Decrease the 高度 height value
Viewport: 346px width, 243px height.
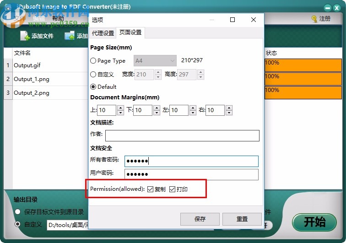[x=200, y=77]
